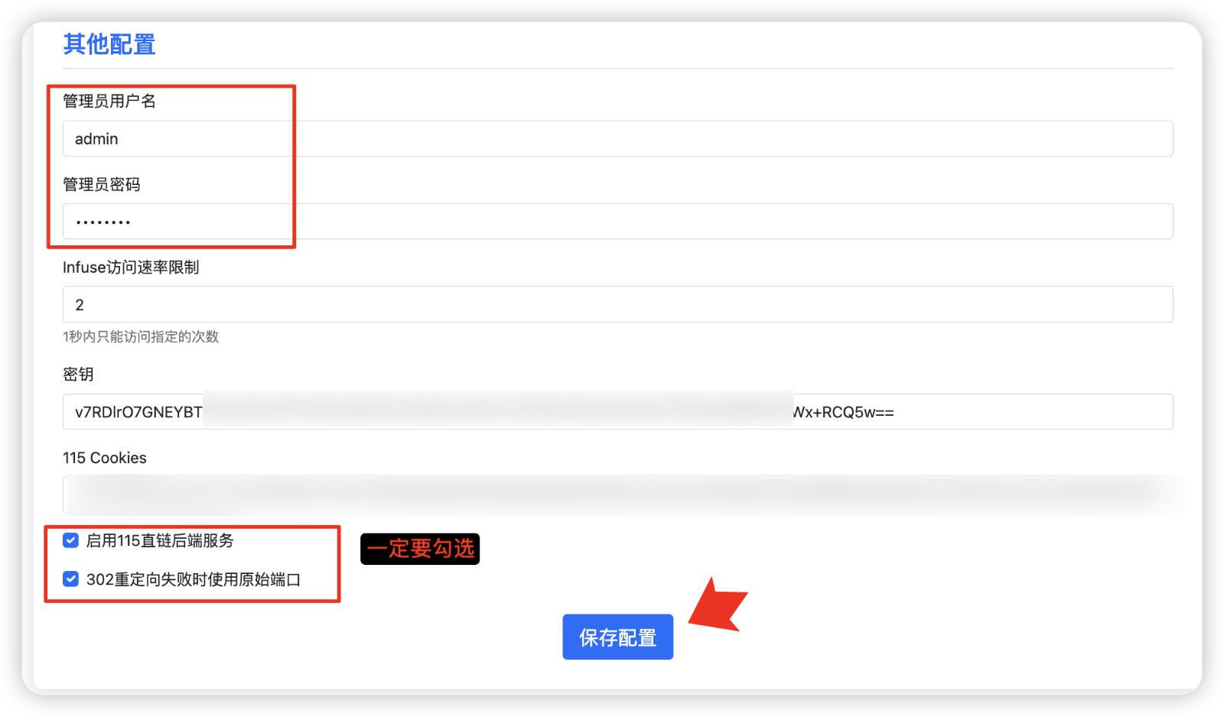Focus the 管理员密码 password field
This screenshot has width=1224, height=717.
click(x=617, y=222)
